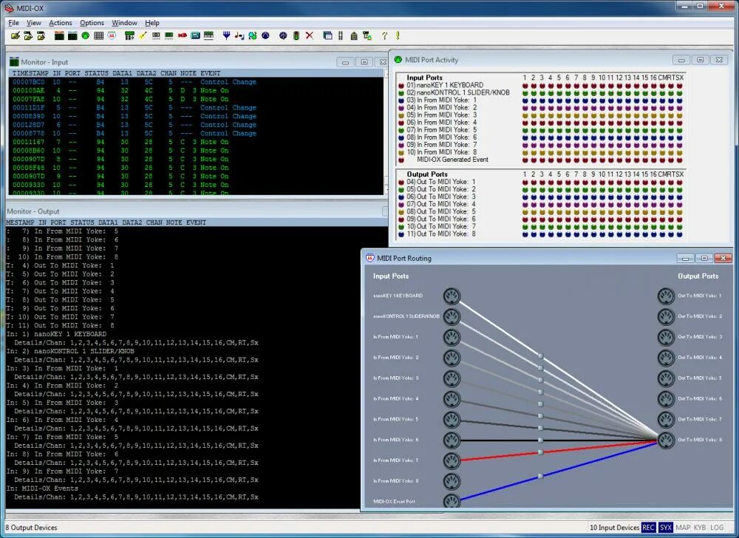Click the MIDI Port Activity title bar icon
The width and height of the screenshot is (739, 538).
point(398,59)
